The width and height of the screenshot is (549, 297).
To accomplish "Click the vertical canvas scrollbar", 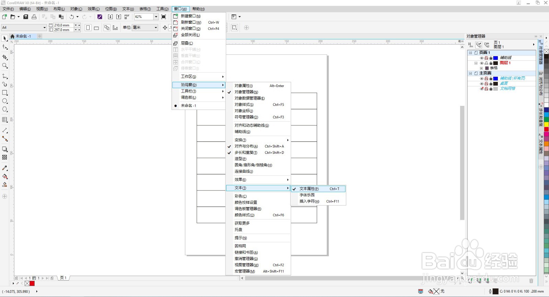I will pos(462,163).
